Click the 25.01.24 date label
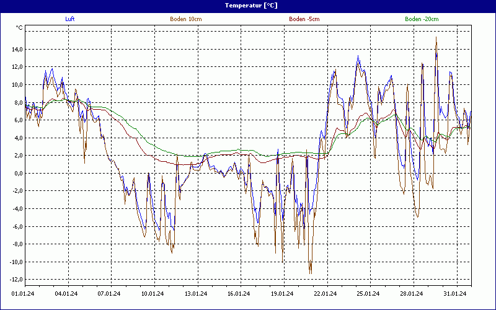Image resolution: width=496 pixels, height=310 pixels. (x=368, y=294)
